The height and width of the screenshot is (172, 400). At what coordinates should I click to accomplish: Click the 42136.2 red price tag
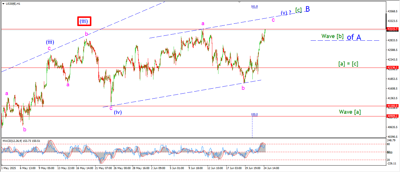tap(392, 68)
